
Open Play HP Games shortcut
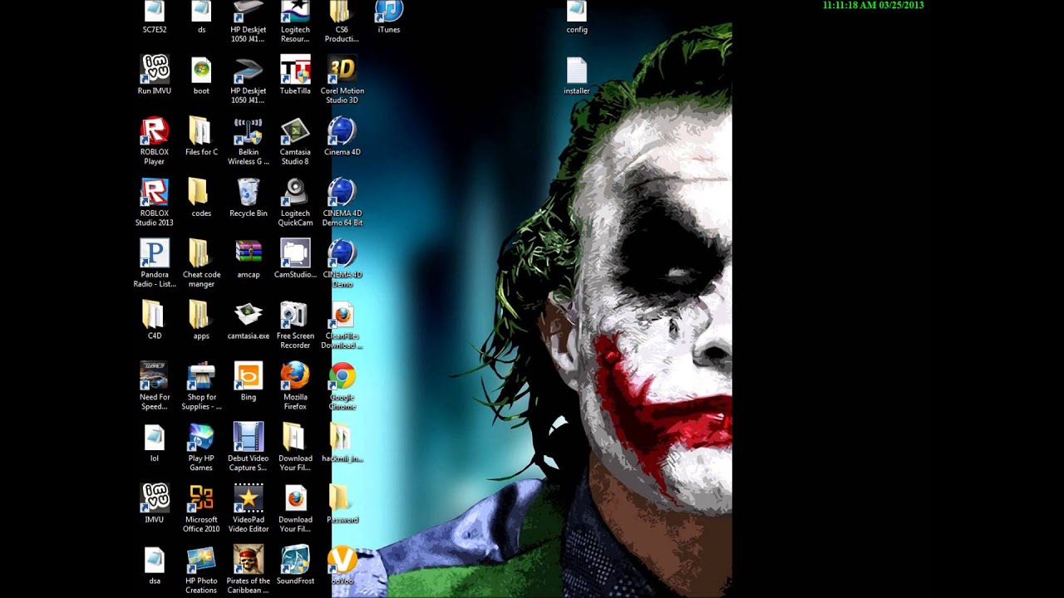[x=201, y=447]
